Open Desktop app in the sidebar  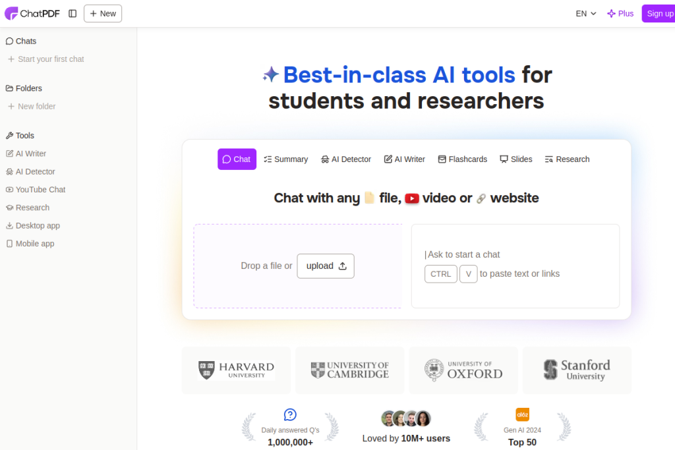pyautogui.click(x=33, y=226)
